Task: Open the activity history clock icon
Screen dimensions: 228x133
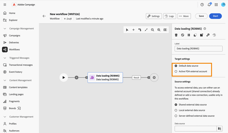Action: 214,35
